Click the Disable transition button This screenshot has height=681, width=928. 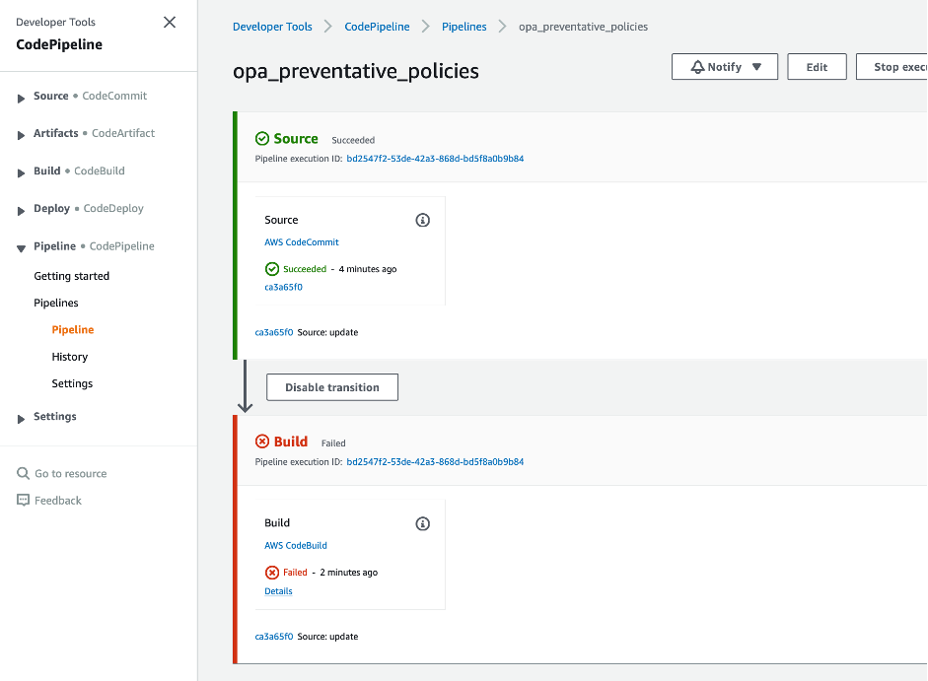[x=331, y=386]
